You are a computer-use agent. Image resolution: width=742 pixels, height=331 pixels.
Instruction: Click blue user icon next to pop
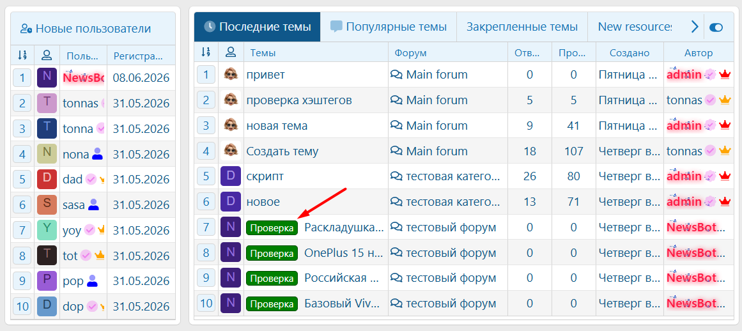(92, 281)
